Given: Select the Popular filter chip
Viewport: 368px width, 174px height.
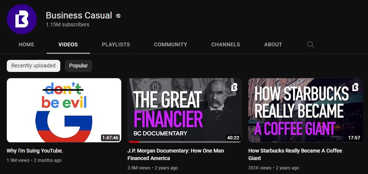Looking at the screenshot, I should [x=78, y=66].
